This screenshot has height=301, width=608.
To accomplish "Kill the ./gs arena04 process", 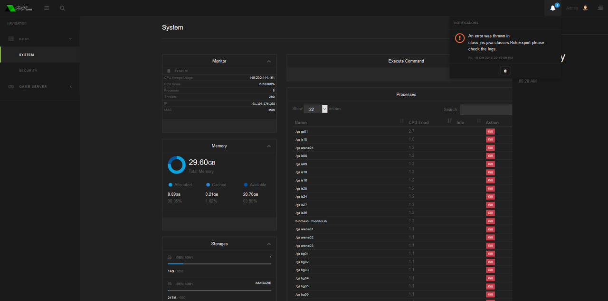I will coord(490,147).
